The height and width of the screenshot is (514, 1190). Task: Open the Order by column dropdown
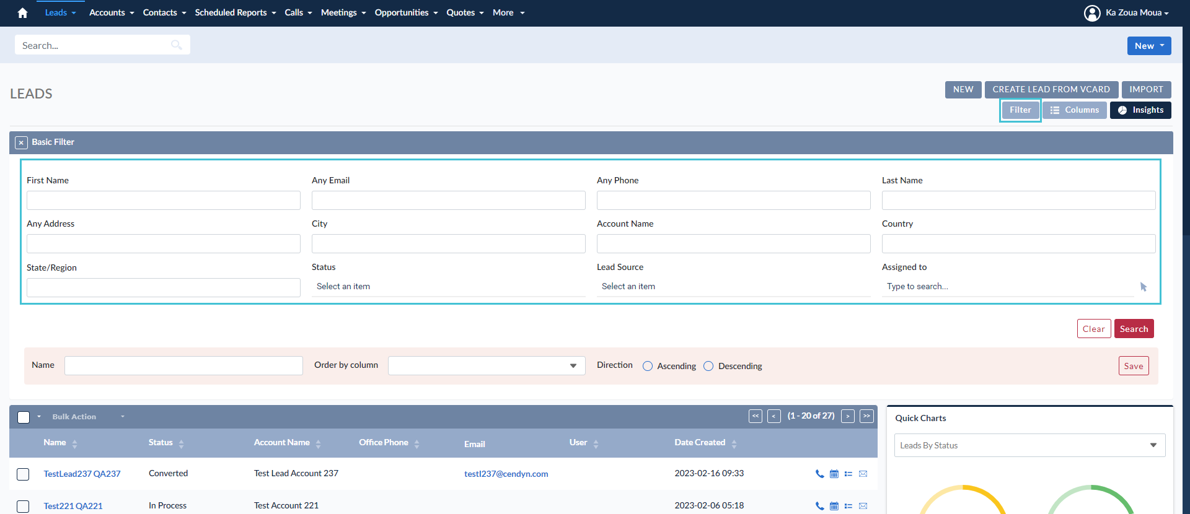pyautogui.click(x=487, y=366)
